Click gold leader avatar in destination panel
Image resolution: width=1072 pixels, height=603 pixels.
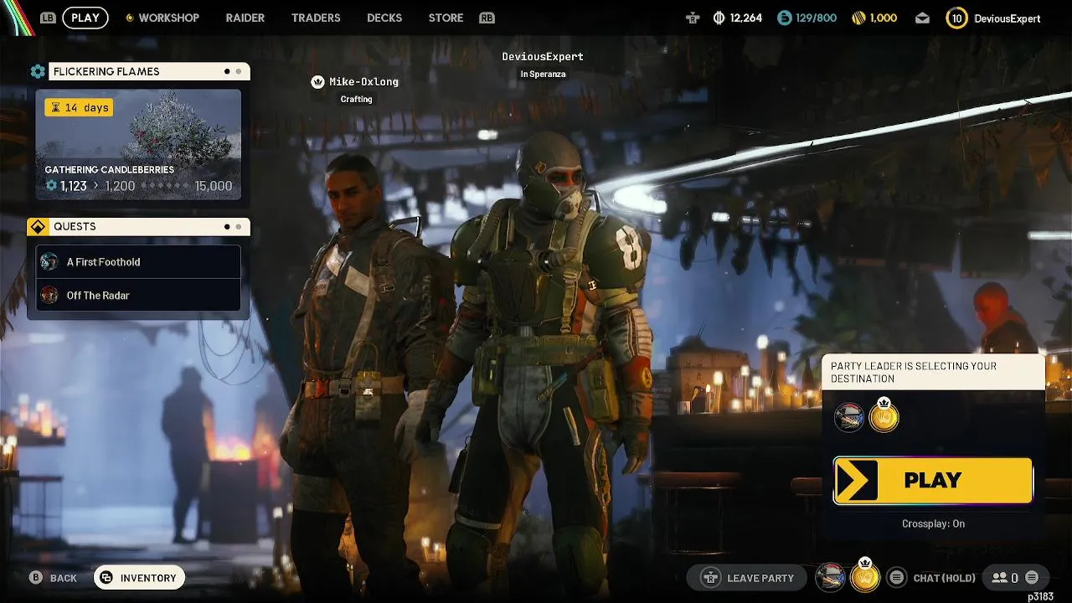pos(884,415)
